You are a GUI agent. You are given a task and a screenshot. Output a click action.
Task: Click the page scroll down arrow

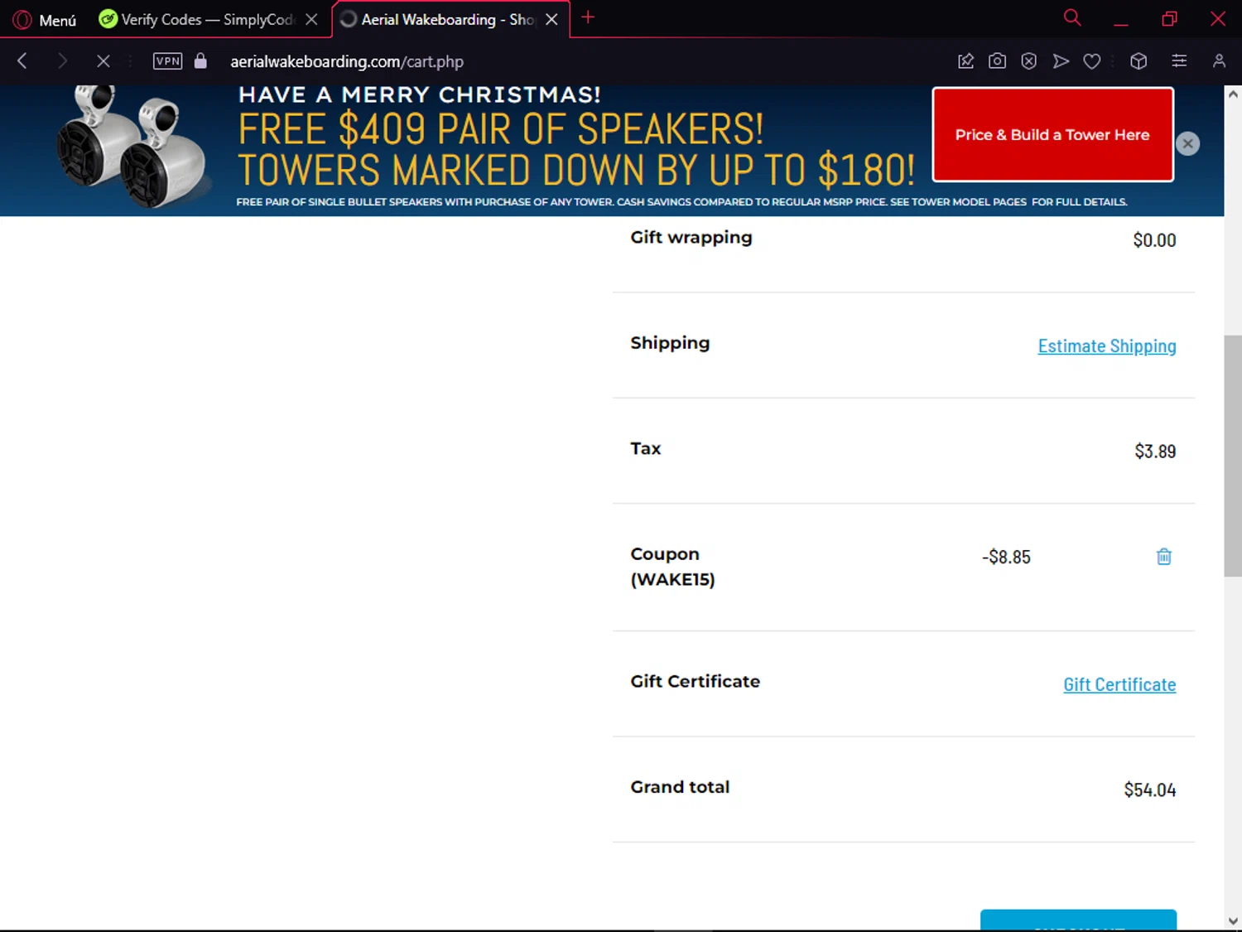coord(1233,921)
